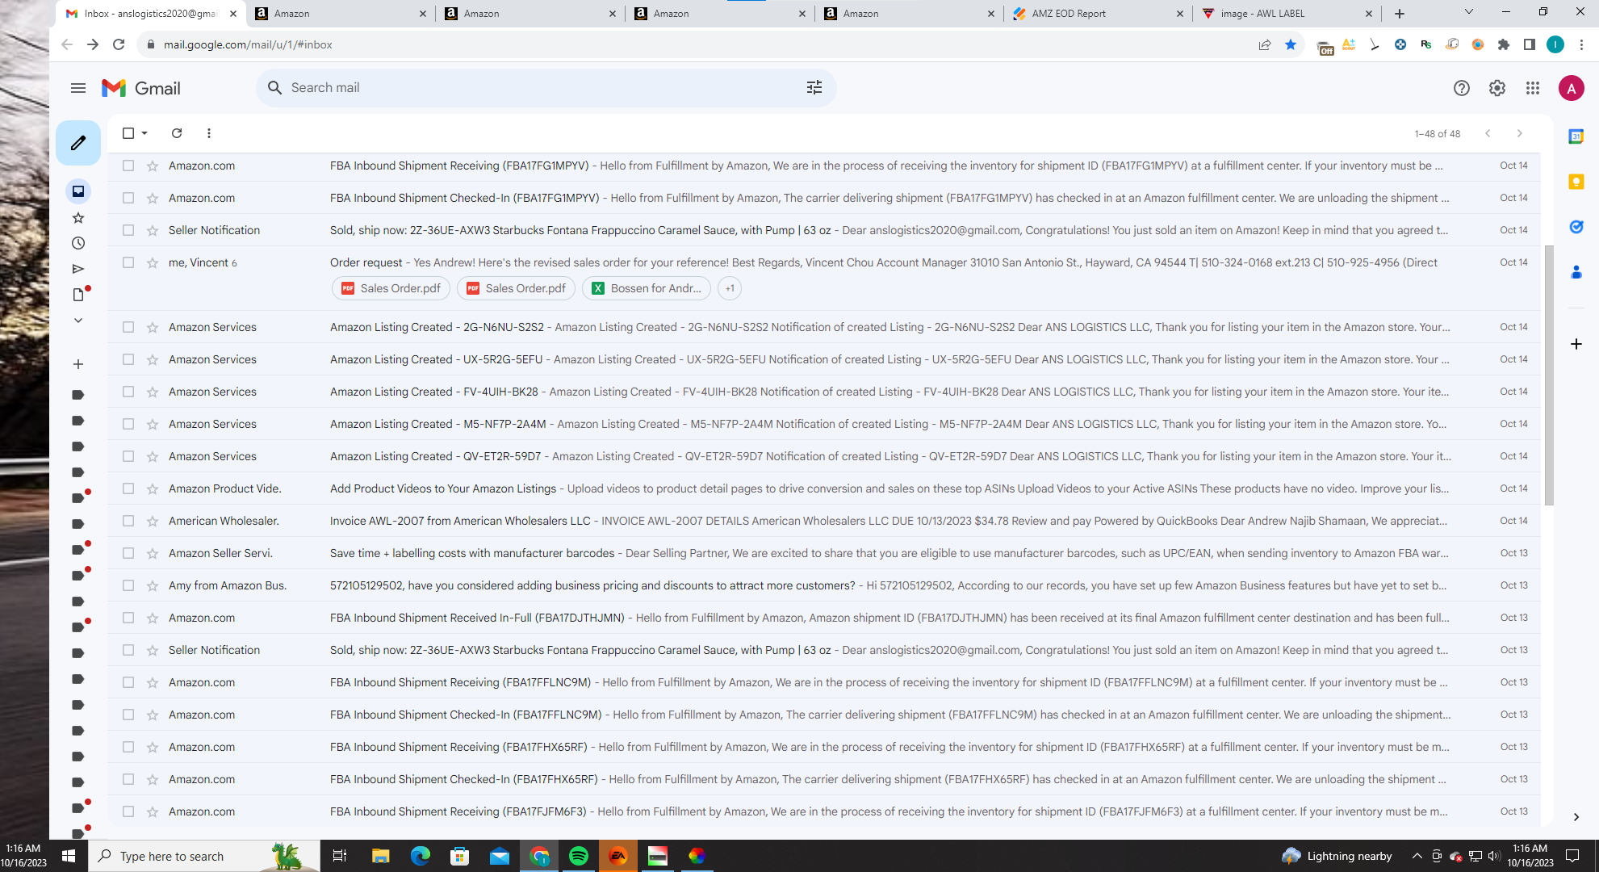
Task: Open Chrome Extensions puzzle icon
Action: click(1504, 44)
